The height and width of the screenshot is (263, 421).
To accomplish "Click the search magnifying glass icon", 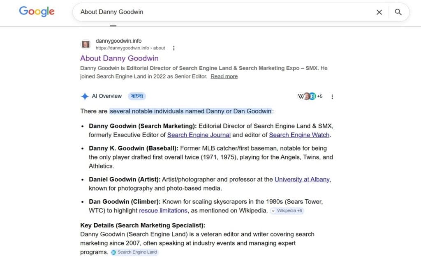I will (398, 12).
